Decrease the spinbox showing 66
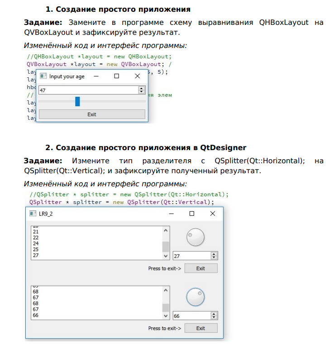 tap(214, 317)
